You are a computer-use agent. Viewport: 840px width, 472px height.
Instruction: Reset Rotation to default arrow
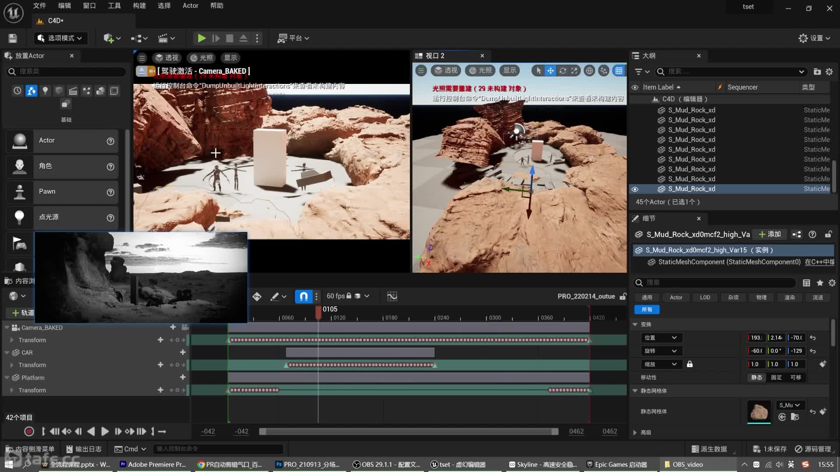[x=812, y=351]
